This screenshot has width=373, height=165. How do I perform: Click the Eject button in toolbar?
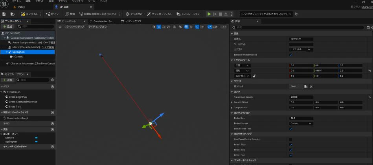point(226,14)
